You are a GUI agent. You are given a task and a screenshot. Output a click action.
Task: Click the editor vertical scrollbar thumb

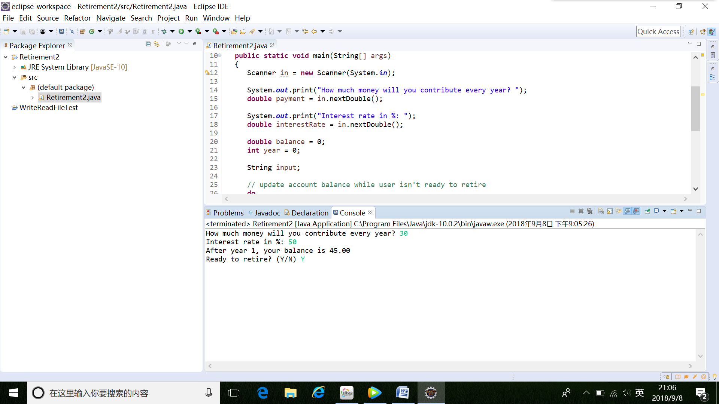tap(695, 109)
